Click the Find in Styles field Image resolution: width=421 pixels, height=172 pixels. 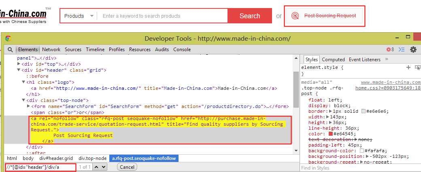point(360,168)
